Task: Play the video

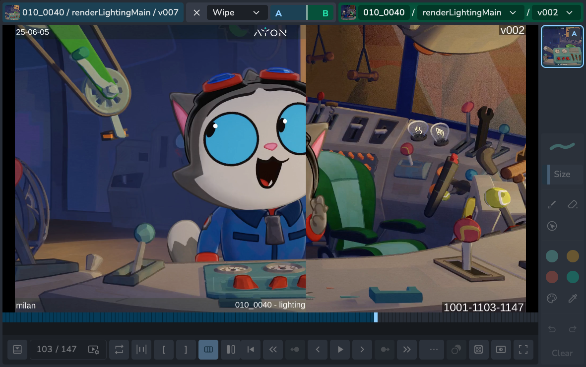Action: (x=340, y=350)
